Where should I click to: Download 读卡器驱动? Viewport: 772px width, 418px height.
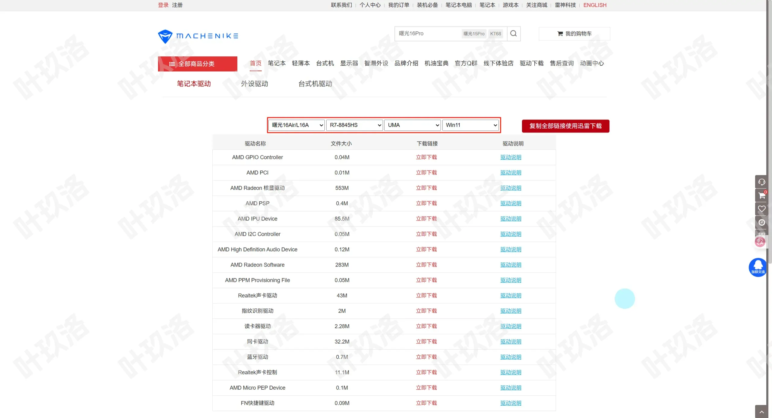tap(426, 326)
